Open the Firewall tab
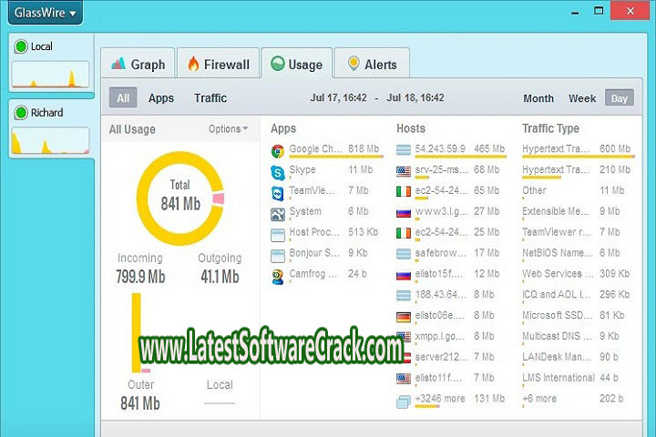 click(x=219, y=65)
